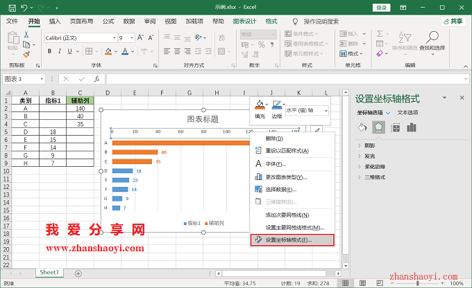This screenshot has width=472, height=288.
Task: Switch to the 图表设计 ribbon tab
Action: [x=245, y=21]
